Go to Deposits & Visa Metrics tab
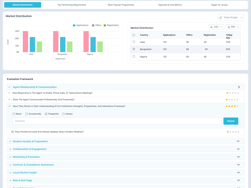Viewport: 251px width, 188px height. click(x=170, y=5)
